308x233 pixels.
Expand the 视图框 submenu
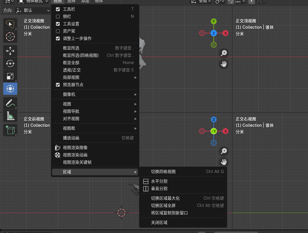[x=95, y=128]
